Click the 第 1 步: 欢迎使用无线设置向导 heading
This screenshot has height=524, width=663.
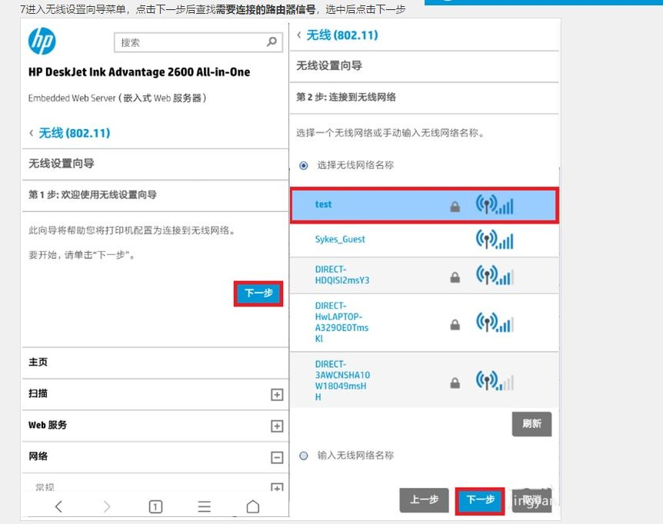click(x=92, y=194)
